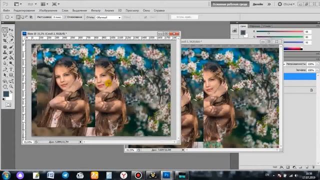Image resolution: width=320 pixels, height=180 pixels.
Task: Select the Zoom tool in toolbox
Action: point(11,86)
